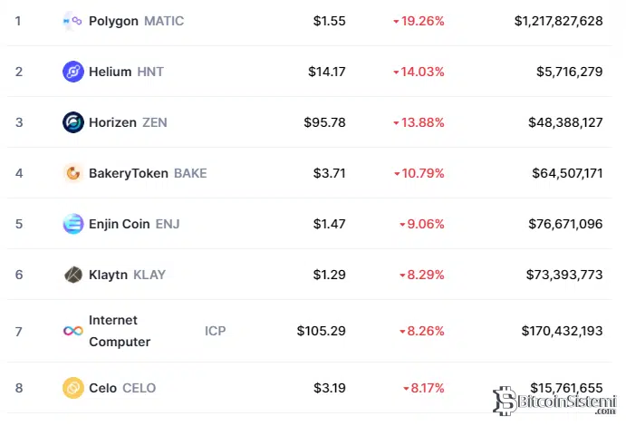This screenshot has width=626, height=426.
Task: Click the BakeryToken BAKE coin icon
Action: (x=73, y=173)
